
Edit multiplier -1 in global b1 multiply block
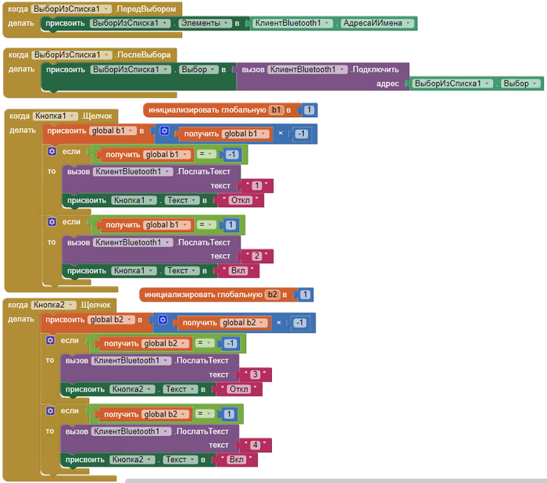point(302,134)
